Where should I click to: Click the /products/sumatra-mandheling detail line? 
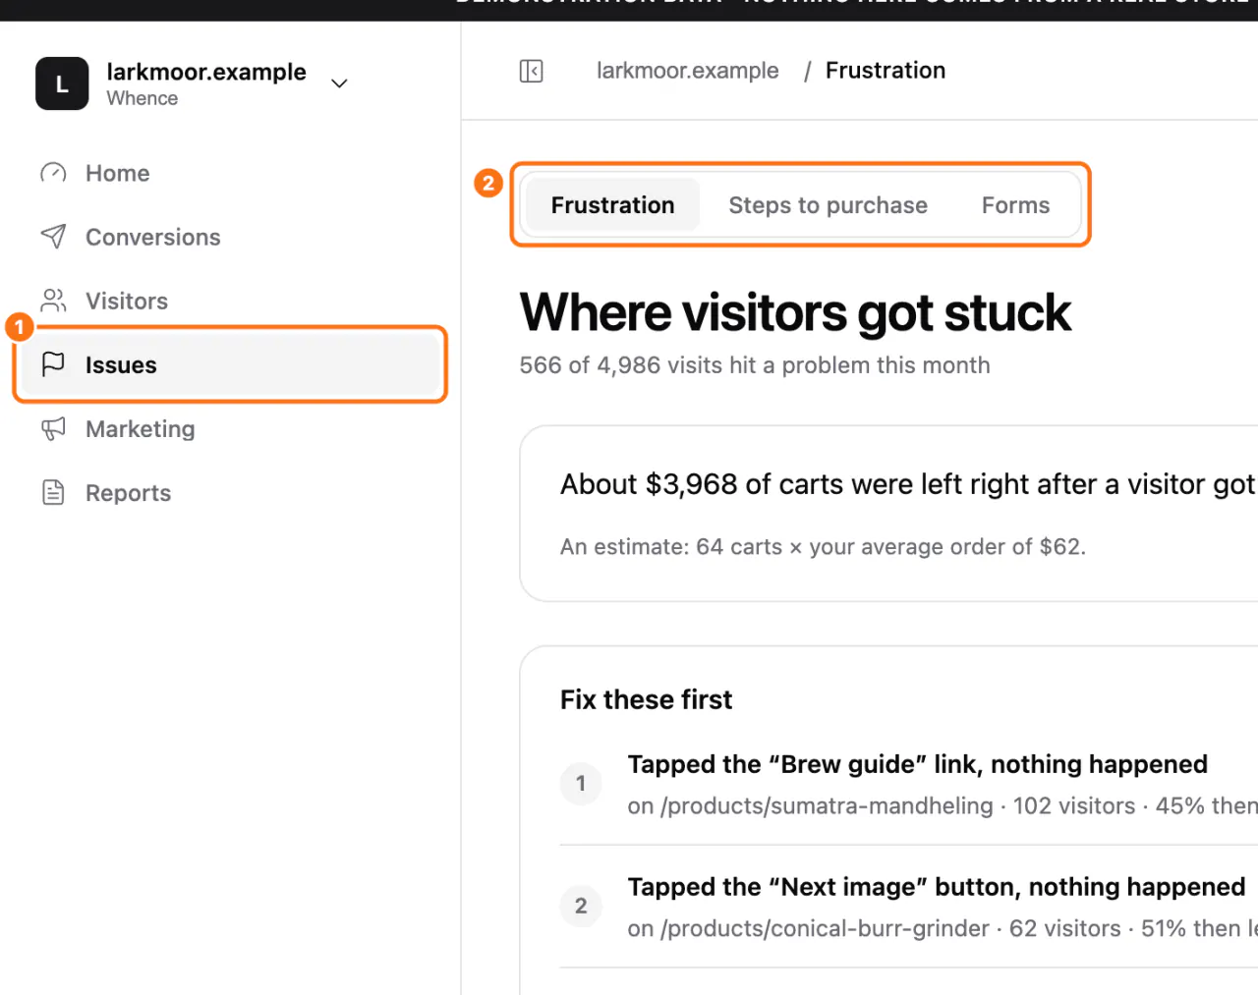[x=943, y=806]
